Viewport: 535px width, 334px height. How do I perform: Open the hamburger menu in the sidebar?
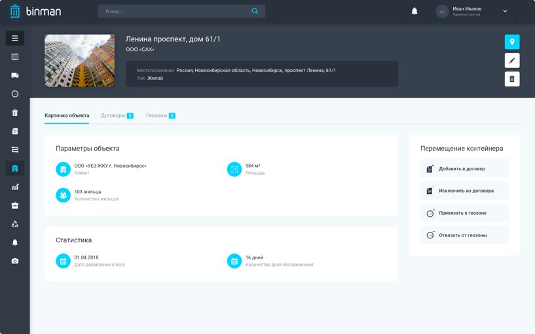coord(15,38)
